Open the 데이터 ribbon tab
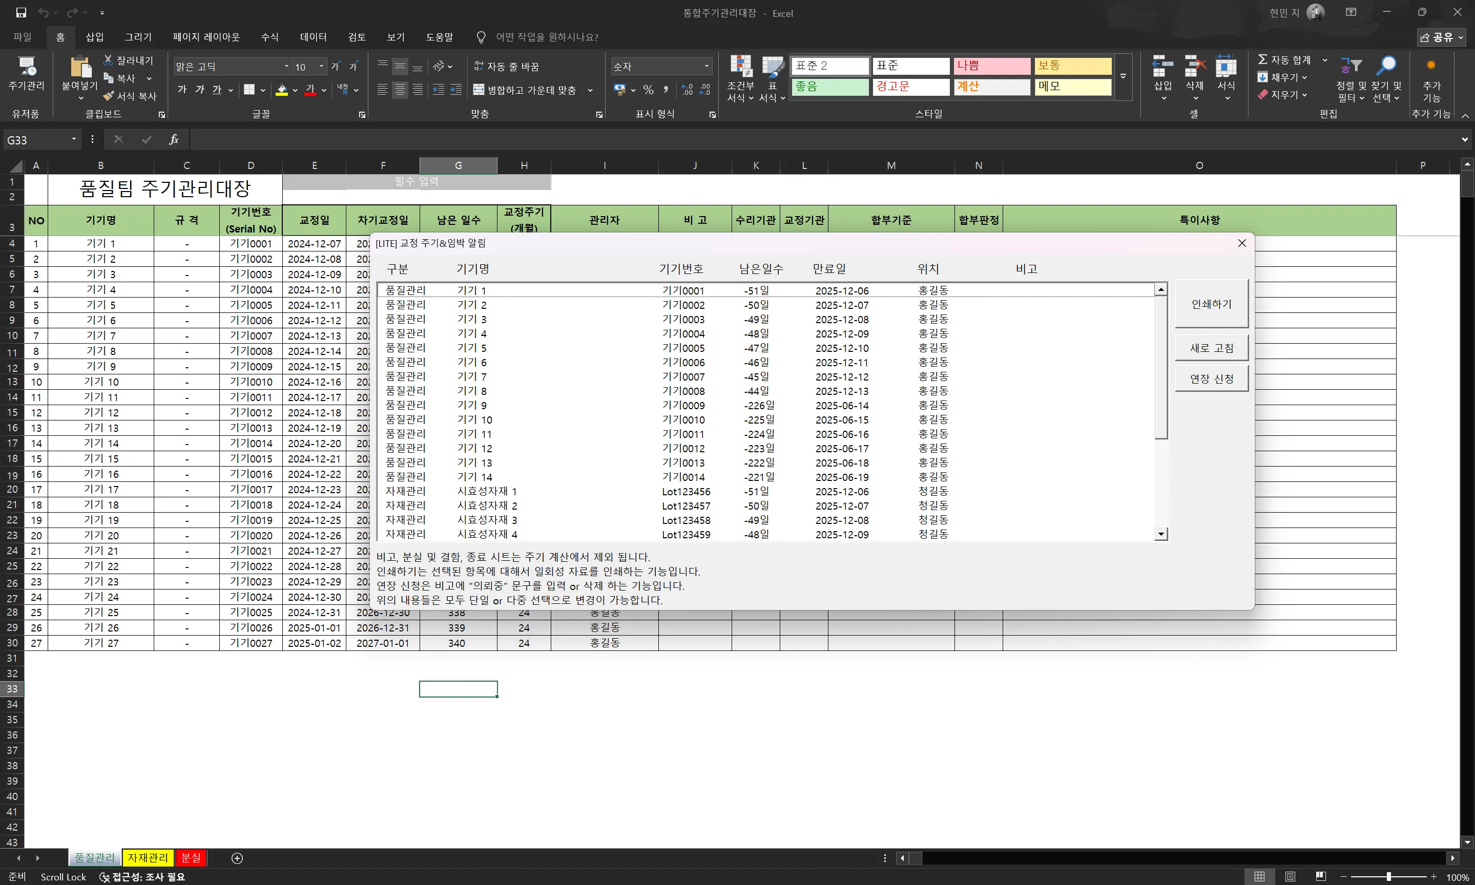Image resolution: width=1475 pixels, height=885 pixels. (x=313, y=37)
